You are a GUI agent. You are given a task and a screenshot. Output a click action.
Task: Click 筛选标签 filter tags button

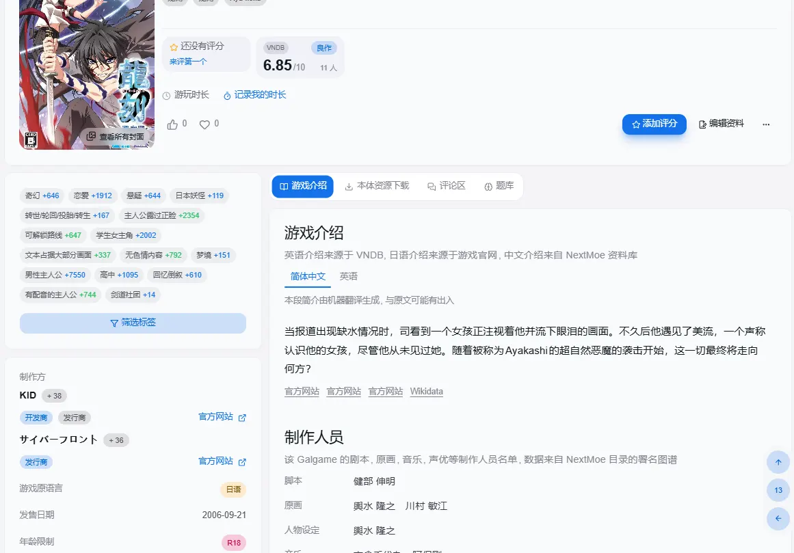coord(133,323)
